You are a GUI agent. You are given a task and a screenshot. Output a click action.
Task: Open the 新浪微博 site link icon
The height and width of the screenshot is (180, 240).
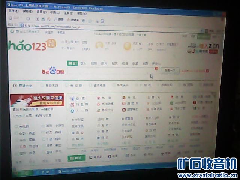pos(99,104)
